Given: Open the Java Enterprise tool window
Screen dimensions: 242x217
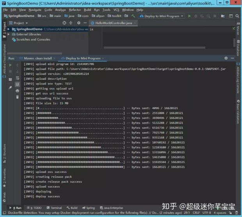Looking at the screenshot, I should 111,208.
